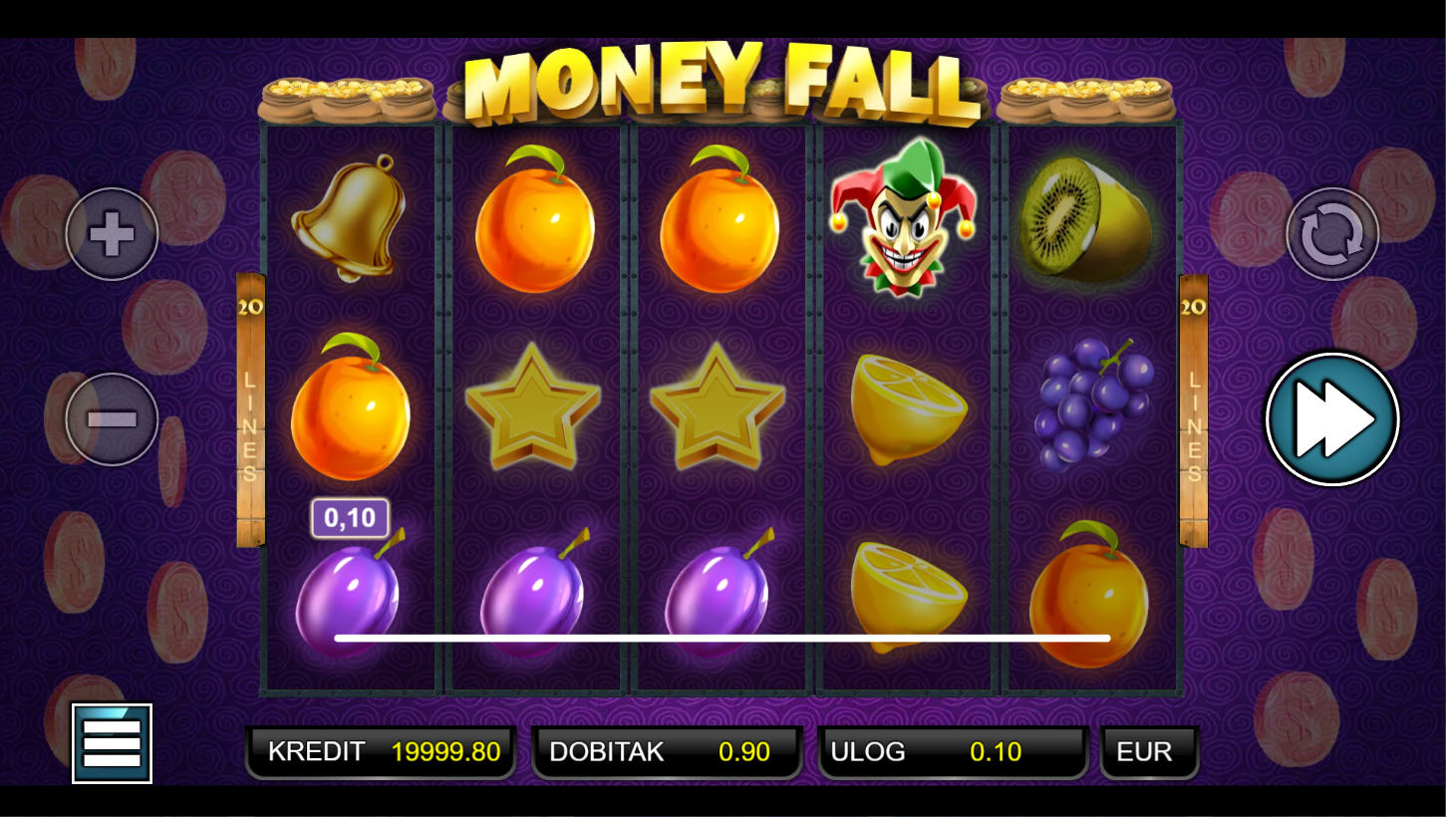Select the KREDIT balance display
The width and height of the screenshot is (1446, 817).
[x=381, y=751]
